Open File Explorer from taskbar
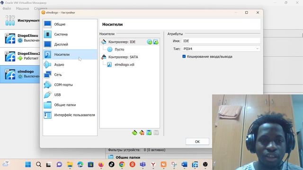Viewport: 303px width, 170px height. (70, 164)
